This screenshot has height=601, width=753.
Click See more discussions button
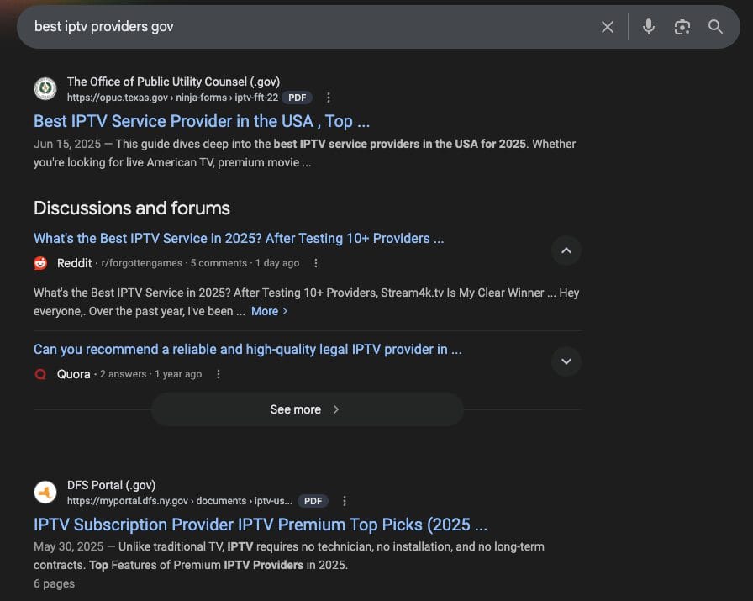pyautogui.click(x=307, y=409)
